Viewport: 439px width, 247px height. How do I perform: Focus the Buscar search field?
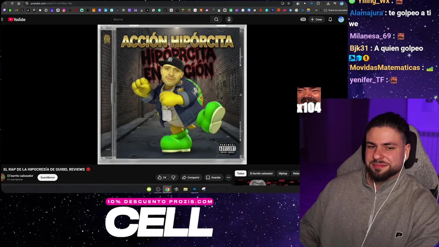pos(161,20)
